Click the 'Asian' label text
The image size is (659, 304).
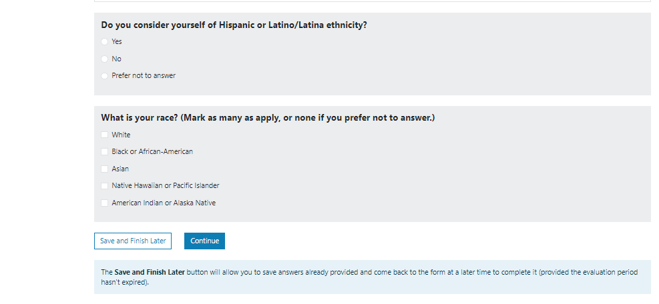[120, 169]
